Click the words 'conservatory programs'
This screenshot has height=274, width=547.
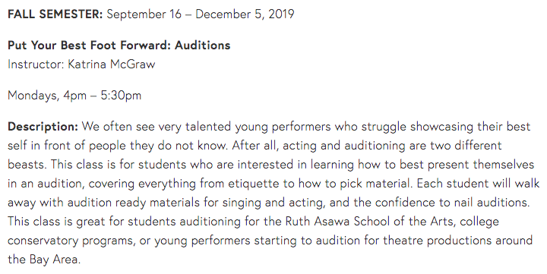click(71, 240)
